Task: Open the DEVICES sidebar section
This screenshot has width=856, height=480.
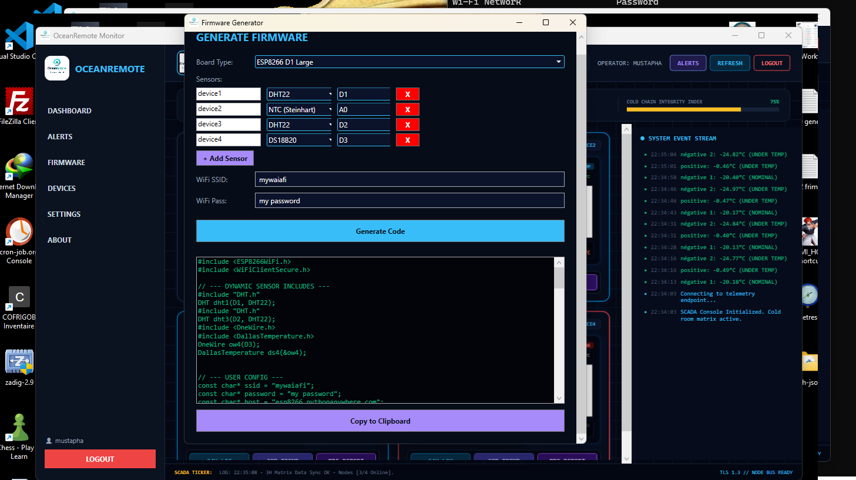Action: pyautogui.click(x=62, y=188)
